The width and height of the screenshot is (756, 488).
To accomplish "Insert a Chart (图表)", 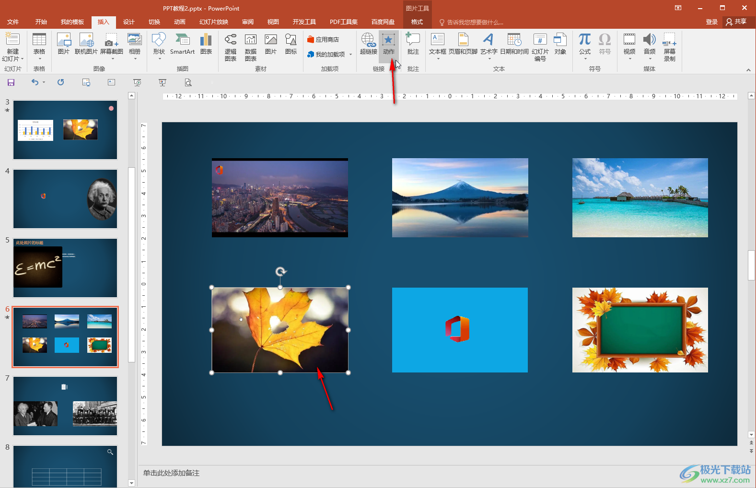I will tap(206, 44).
